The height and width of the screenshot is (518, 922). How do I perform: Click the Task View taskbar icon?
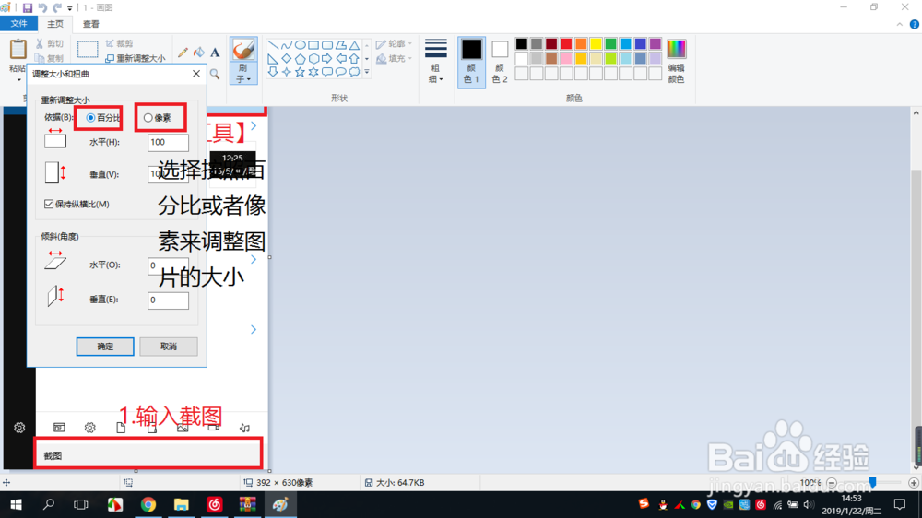(x=81, y=504)
